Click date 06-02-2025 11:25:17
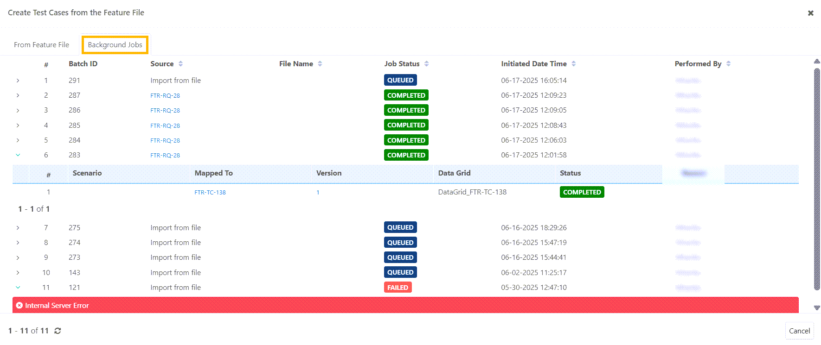Image resolution: width=821 pixels, height=345 pixels. (534, 273)
